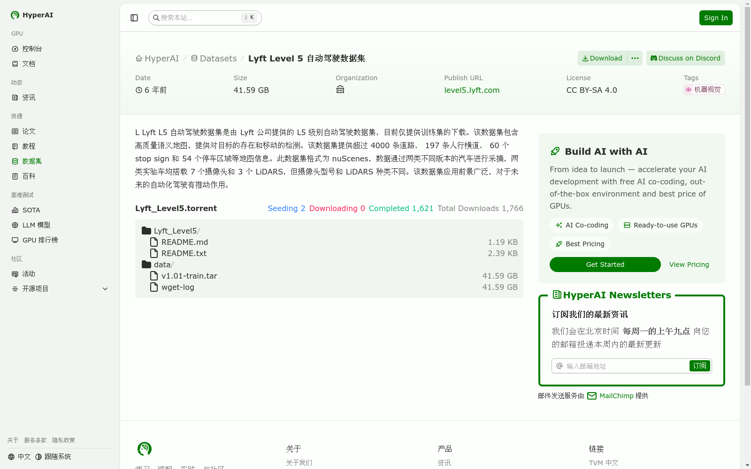Open 服务条款 terms link
Screen dimensions: 751x469
[35, 440]
